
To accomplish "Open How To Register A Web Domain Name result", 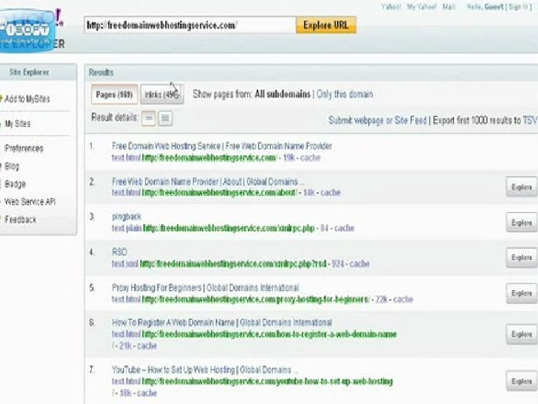I will pyautogui.click(x=222, y=323).
